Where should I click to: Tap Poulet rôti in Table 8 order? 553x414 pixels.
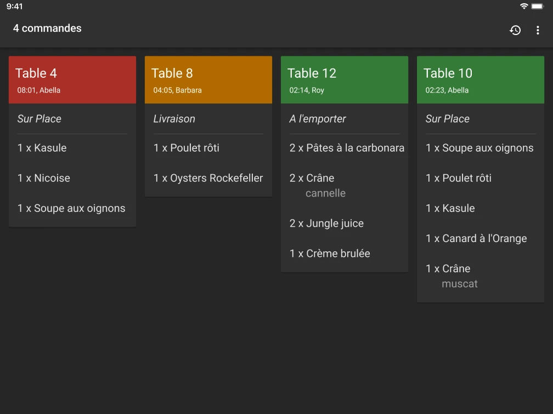pyautogui.click(x=187, y=148)
